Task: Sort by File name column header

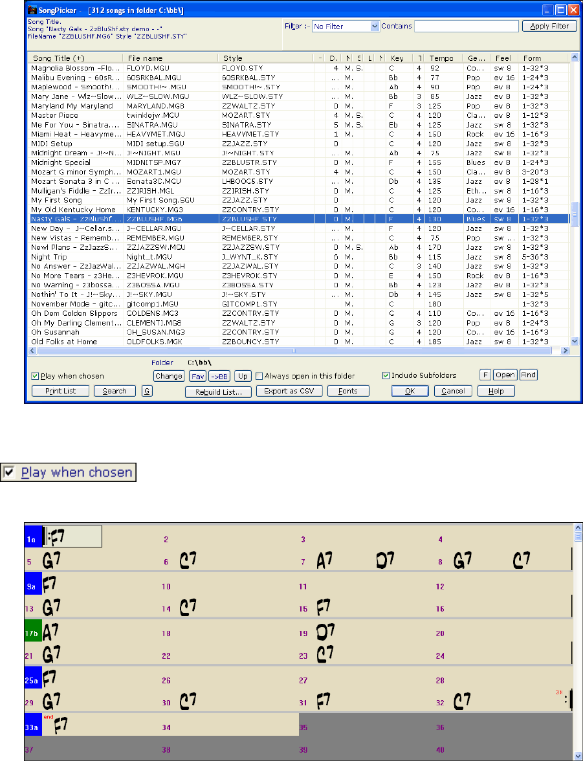Action: point(170,58)
